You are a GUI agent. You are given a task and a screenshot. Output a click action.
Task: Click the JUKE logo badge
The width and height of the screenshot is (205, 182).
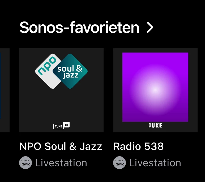155,125
